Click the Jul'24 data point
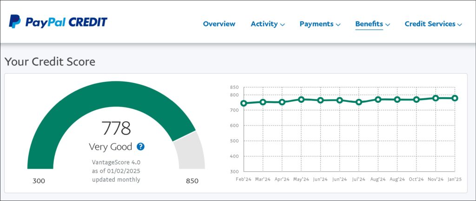476x201 pixels. (359, 102)
